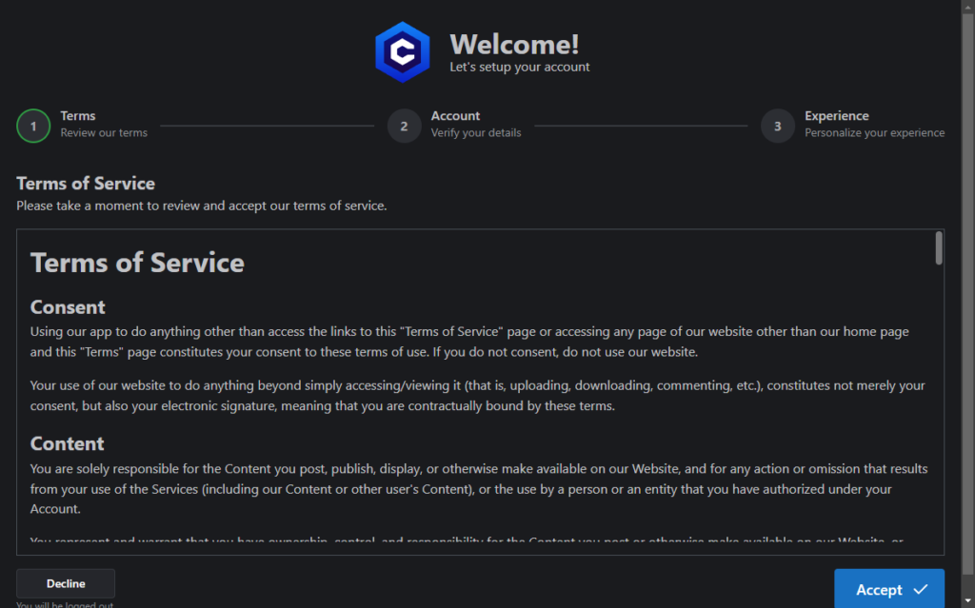Click 'Personalize your experience' subtitle
Viewport: 975px width, 608px height.
[x=874, y=132]
